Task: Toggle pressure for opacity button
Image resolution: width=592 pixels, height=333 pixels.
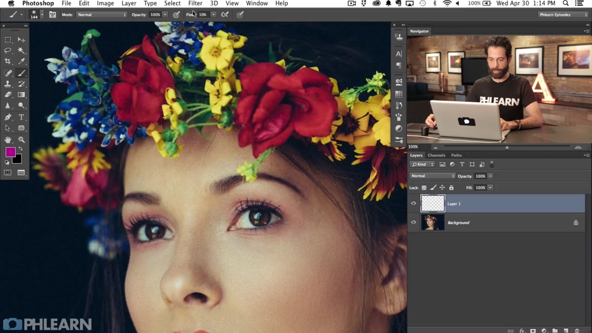Action: point(176,15)
